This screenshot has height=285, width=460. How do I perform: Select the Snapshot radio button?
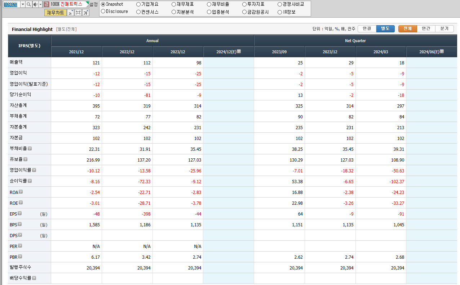(103, 4)
